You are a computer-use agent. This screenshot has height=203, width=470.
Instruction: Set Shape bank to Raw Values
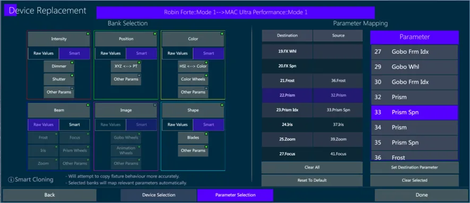point(178,125)
